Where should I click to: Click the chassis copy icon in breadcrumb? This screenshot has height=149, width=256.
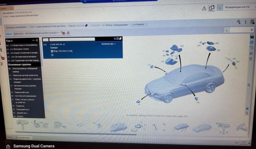pos(87,26)
